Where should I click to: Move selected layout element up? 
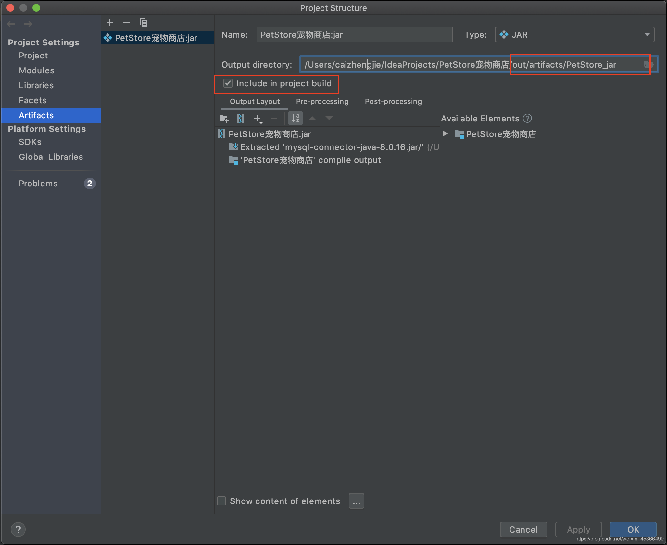[312, 118]
